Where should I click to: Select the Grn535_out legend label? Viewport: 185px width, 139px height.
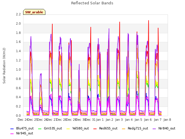coord(53,129)
